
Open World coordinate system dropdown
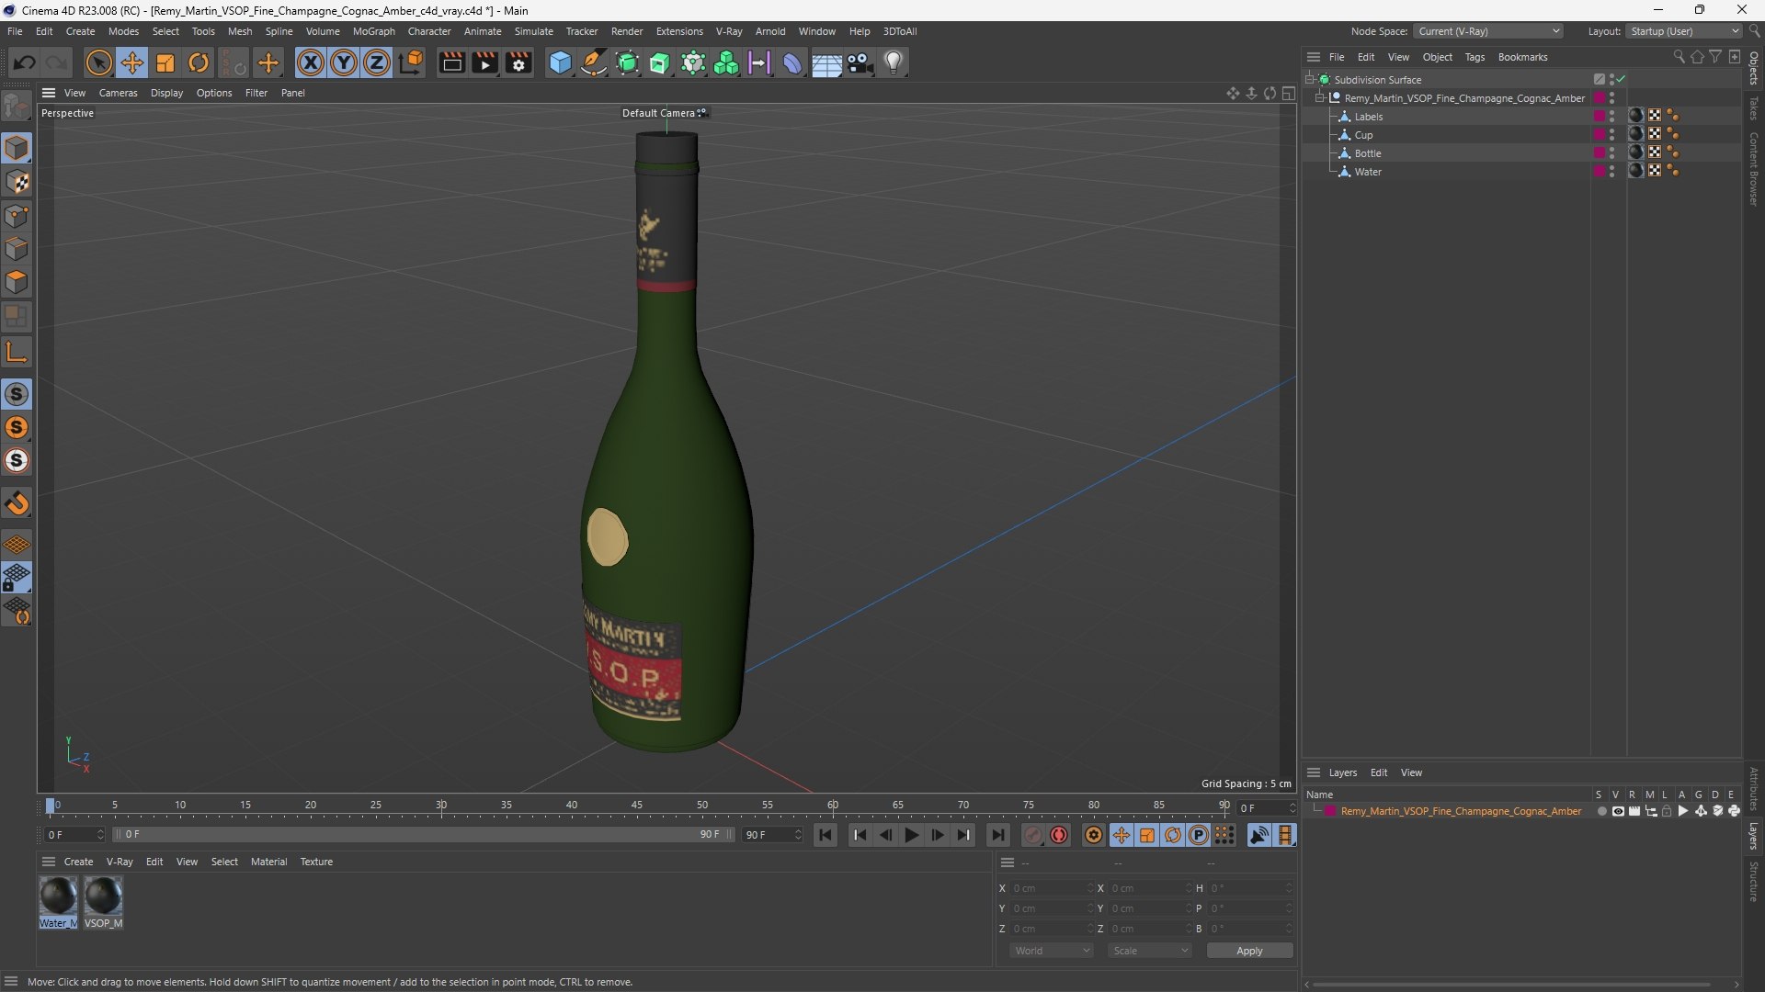1052,951
